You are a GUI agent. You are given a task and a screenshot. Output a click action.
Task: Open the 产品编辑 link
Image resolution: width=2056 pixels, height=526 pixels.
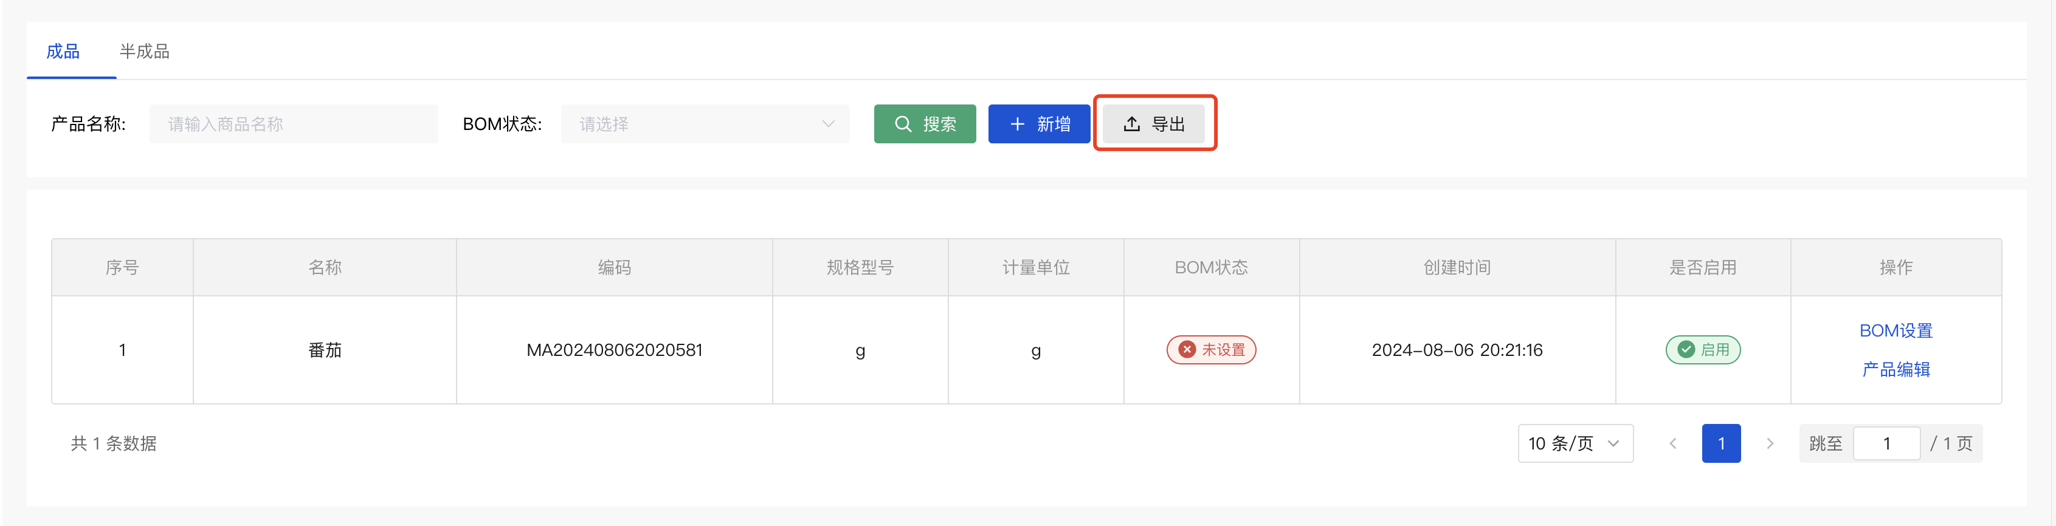[1896, 370]
